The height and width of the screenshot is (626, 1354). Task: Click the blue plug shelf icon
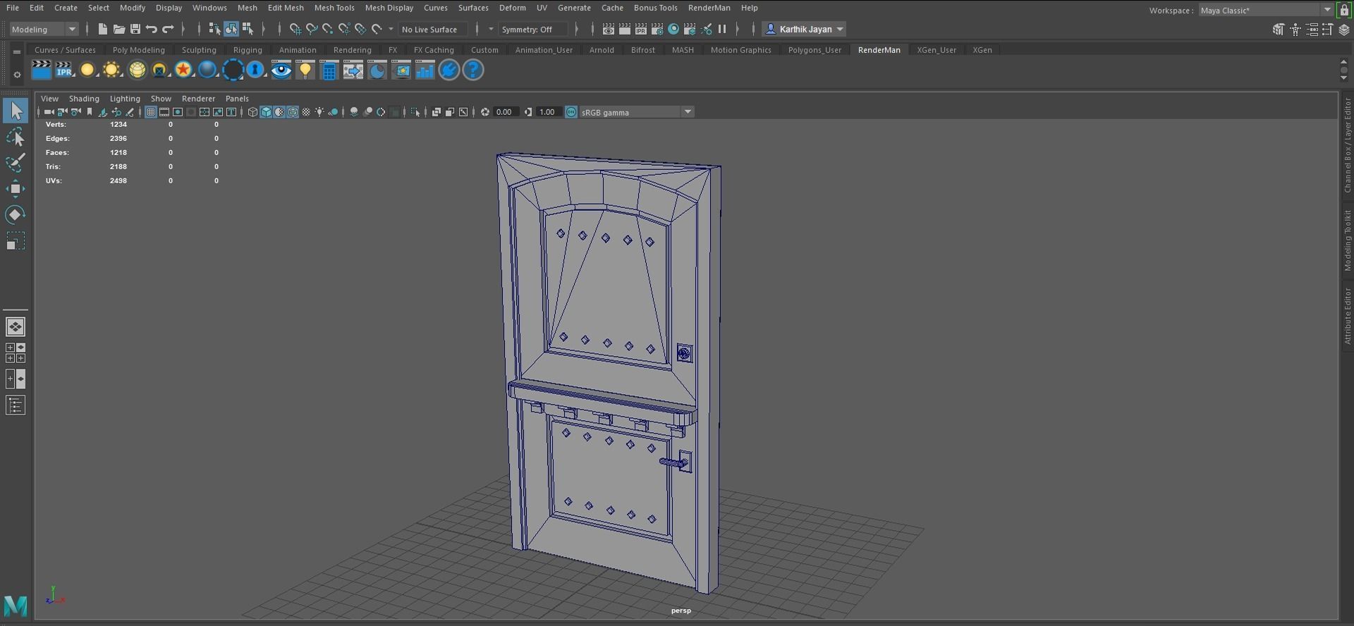[449, 70]
